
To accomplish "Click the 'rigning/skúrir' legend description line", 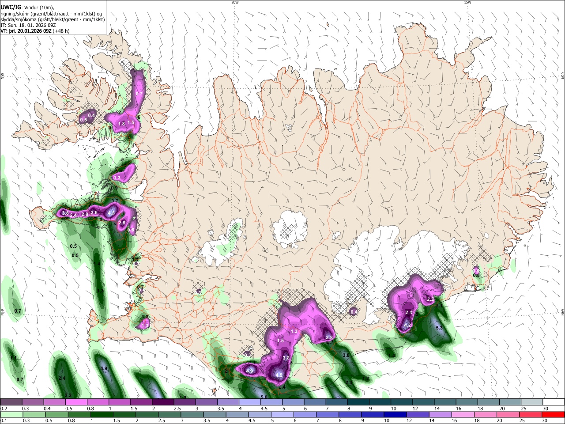I will click(51, 13).
